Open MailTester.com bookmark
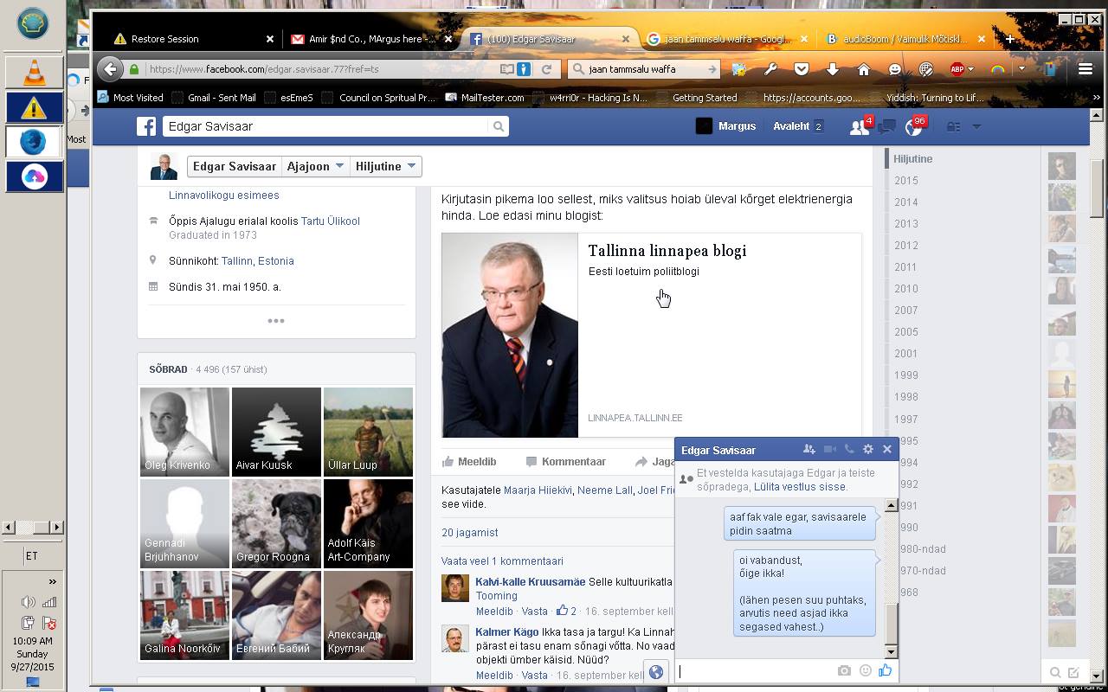Screen dimensions: 1108x692 tap(485, 98)
